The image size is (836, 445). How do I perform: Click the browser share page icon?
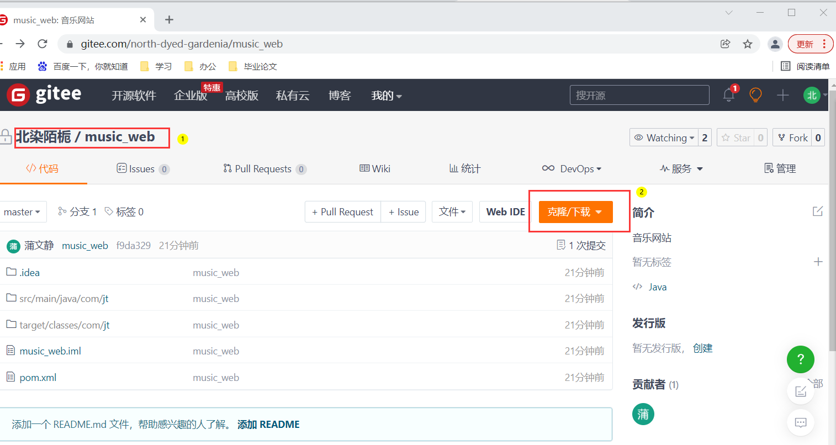[726, 44]
